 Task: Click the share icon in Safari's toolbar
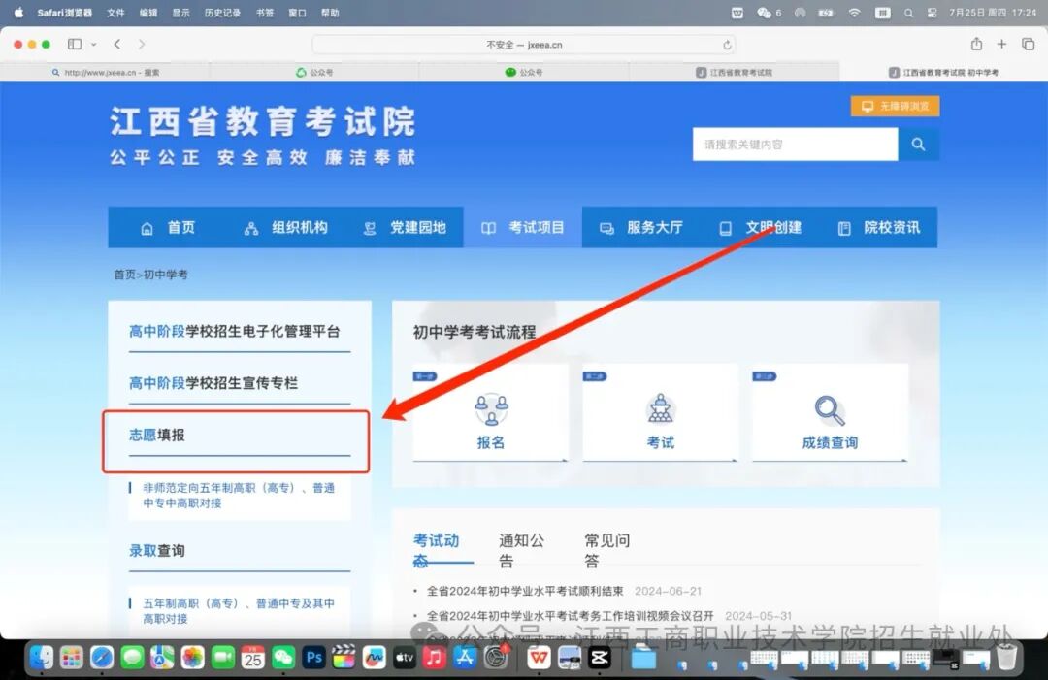(x=976, y=44)
